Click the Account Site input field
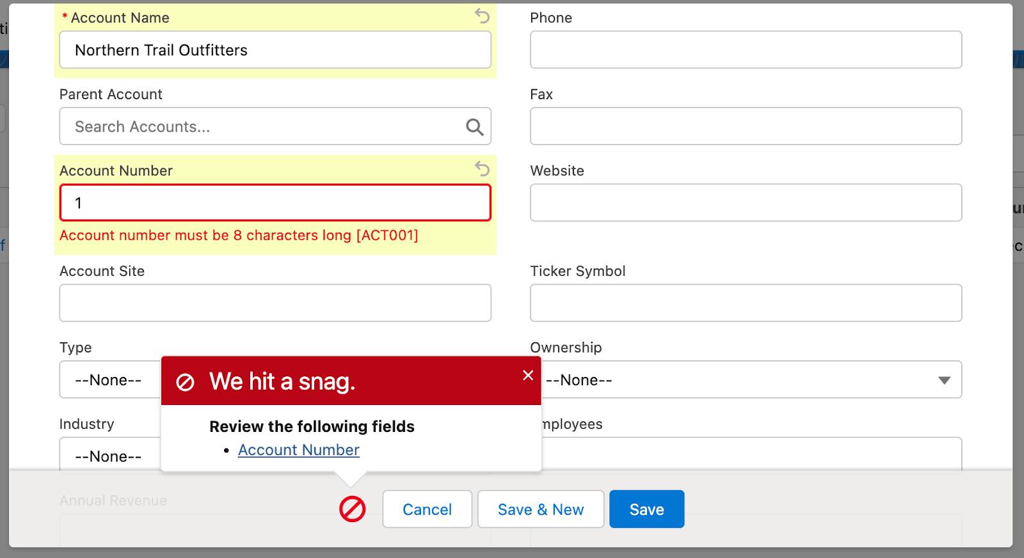Screen dimensions: 1024x558 point(275,303)
